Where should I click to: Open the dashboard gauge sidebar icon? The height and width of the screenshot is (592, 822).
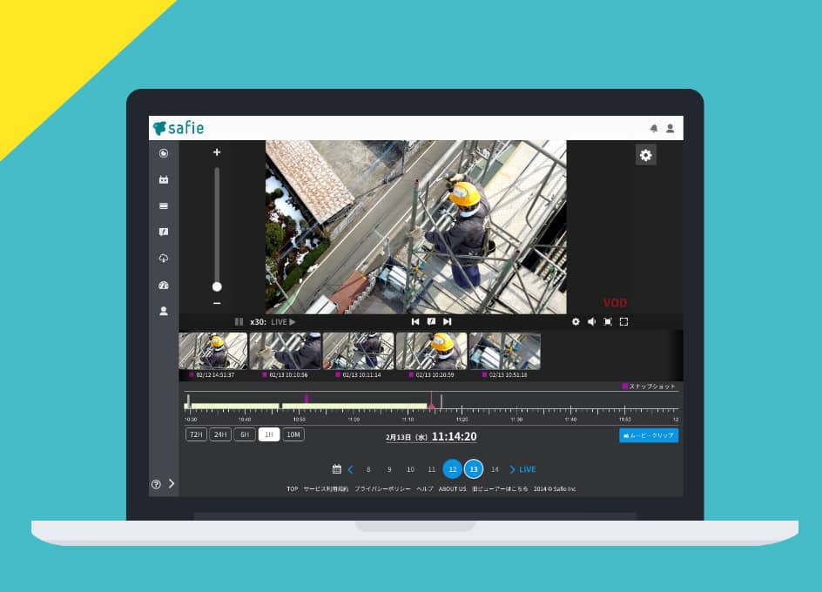pyautogui.click(x=164, y=285)
